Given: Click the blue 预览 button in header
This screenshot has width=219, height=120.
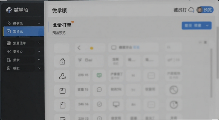Looking at the screenshot, I should (208, 10).
